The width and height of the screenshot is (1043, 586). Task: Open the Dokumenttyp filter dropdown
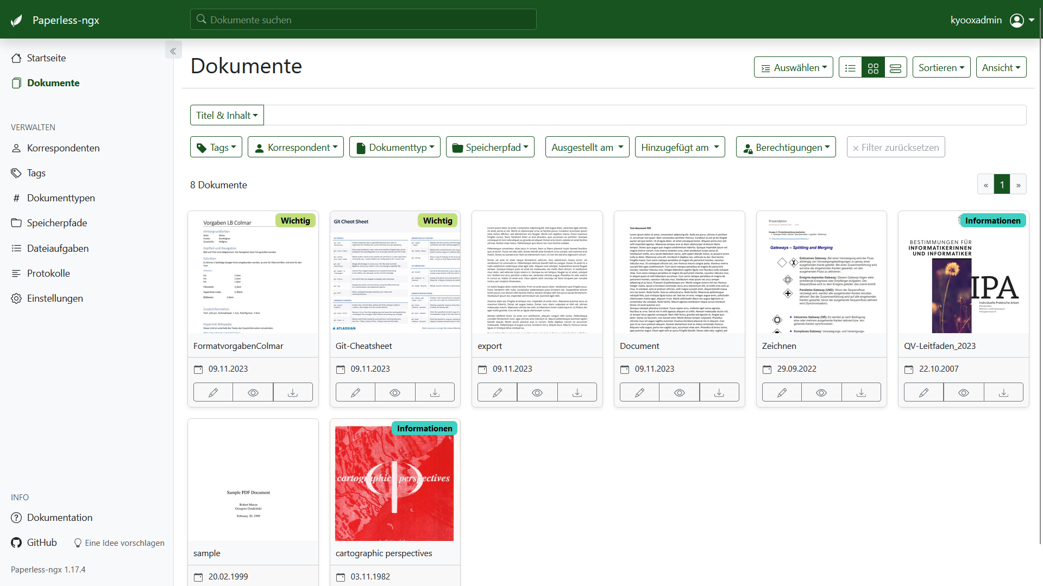[x=395, y=147]
